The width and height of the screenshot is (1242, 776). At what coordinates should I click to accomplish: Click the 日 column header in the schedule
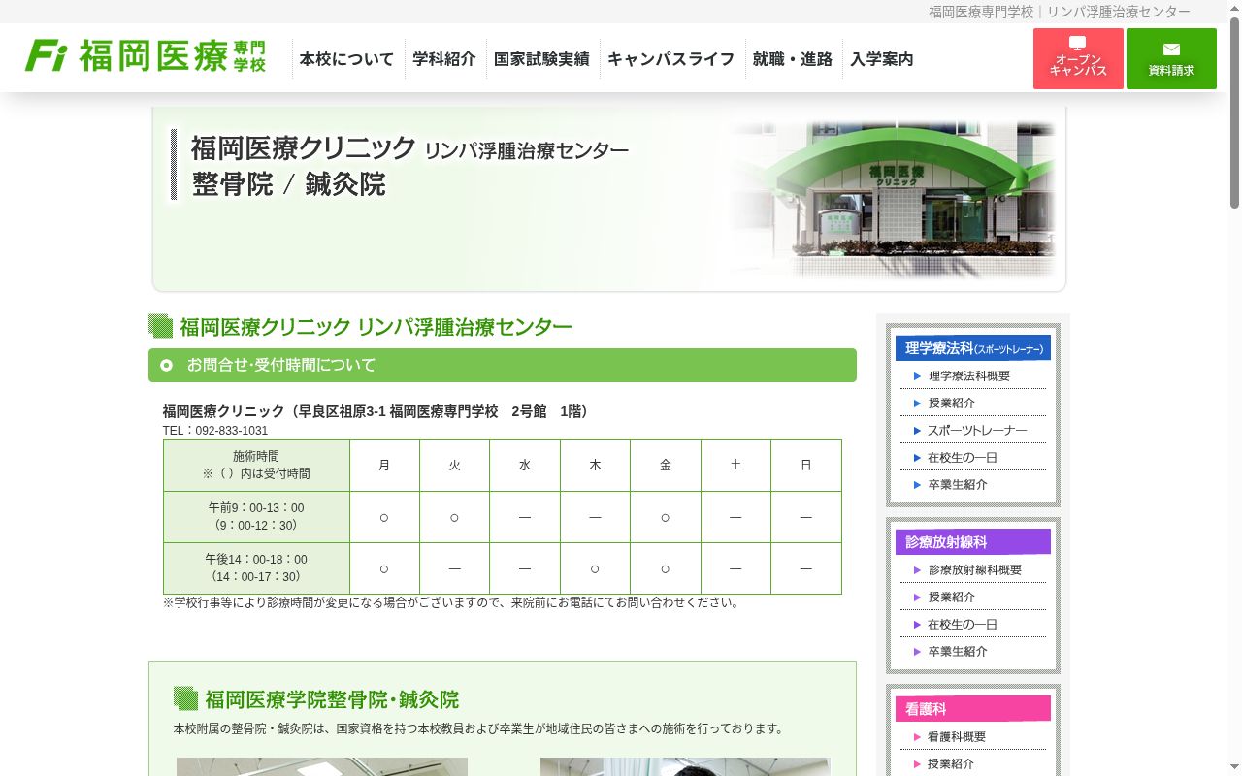click(x=806, y=466)
